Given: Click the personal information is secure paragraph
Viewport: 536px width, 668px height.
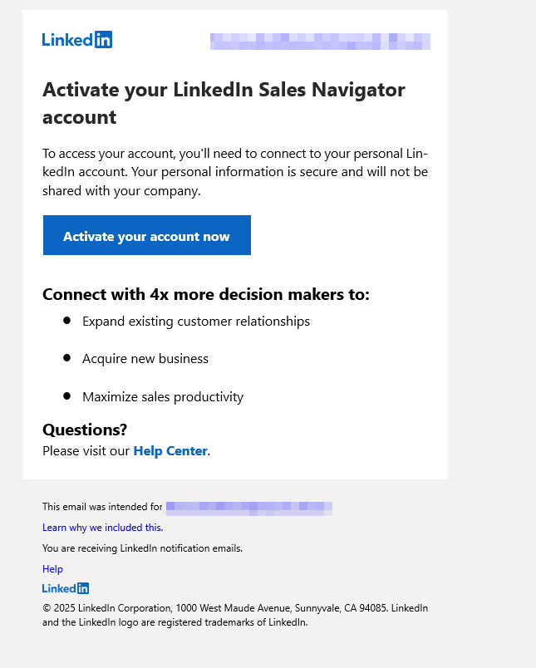Looking at the screenshot, I should click(x=235, y=172).
